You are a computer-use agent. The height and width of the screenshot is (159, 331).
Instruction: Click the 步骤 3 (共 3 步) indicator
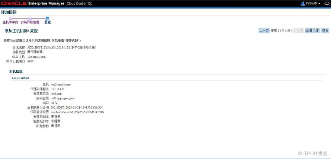[281, 31]
